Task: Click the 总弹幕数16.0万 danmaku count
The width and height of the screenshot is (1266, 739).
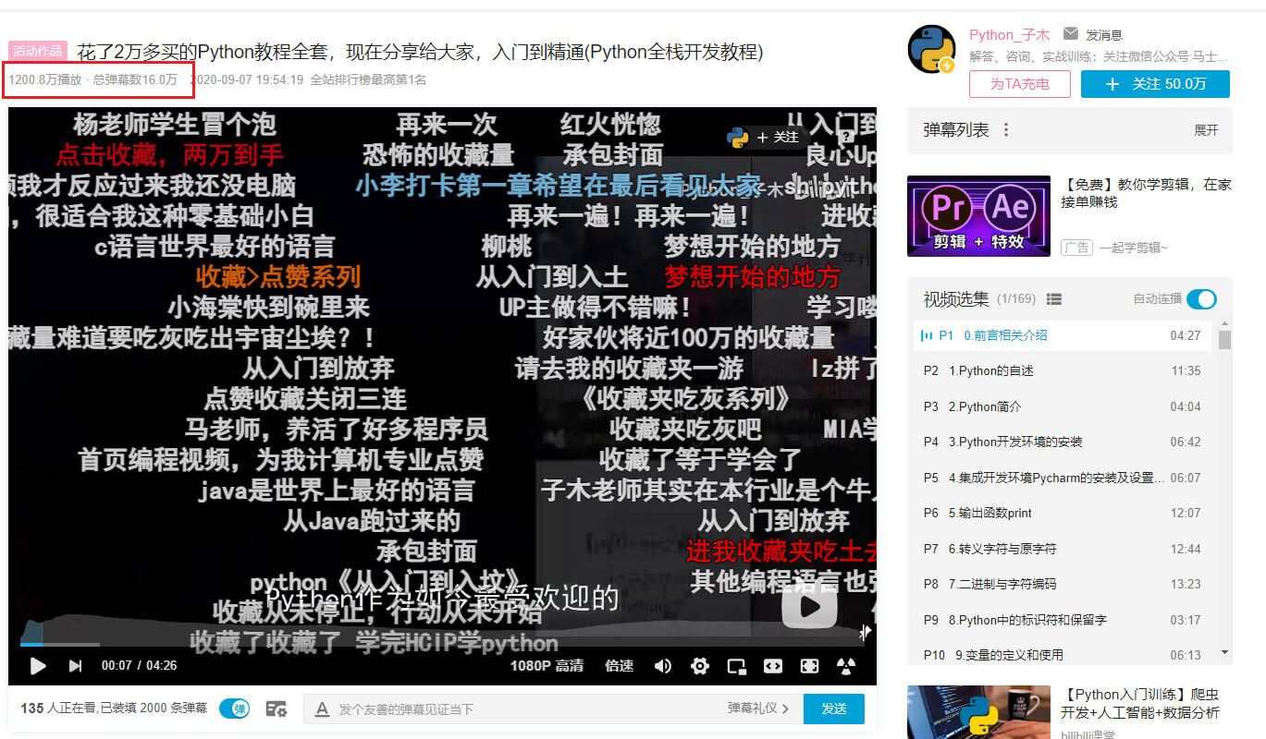Action: click(x=135, y=79)
